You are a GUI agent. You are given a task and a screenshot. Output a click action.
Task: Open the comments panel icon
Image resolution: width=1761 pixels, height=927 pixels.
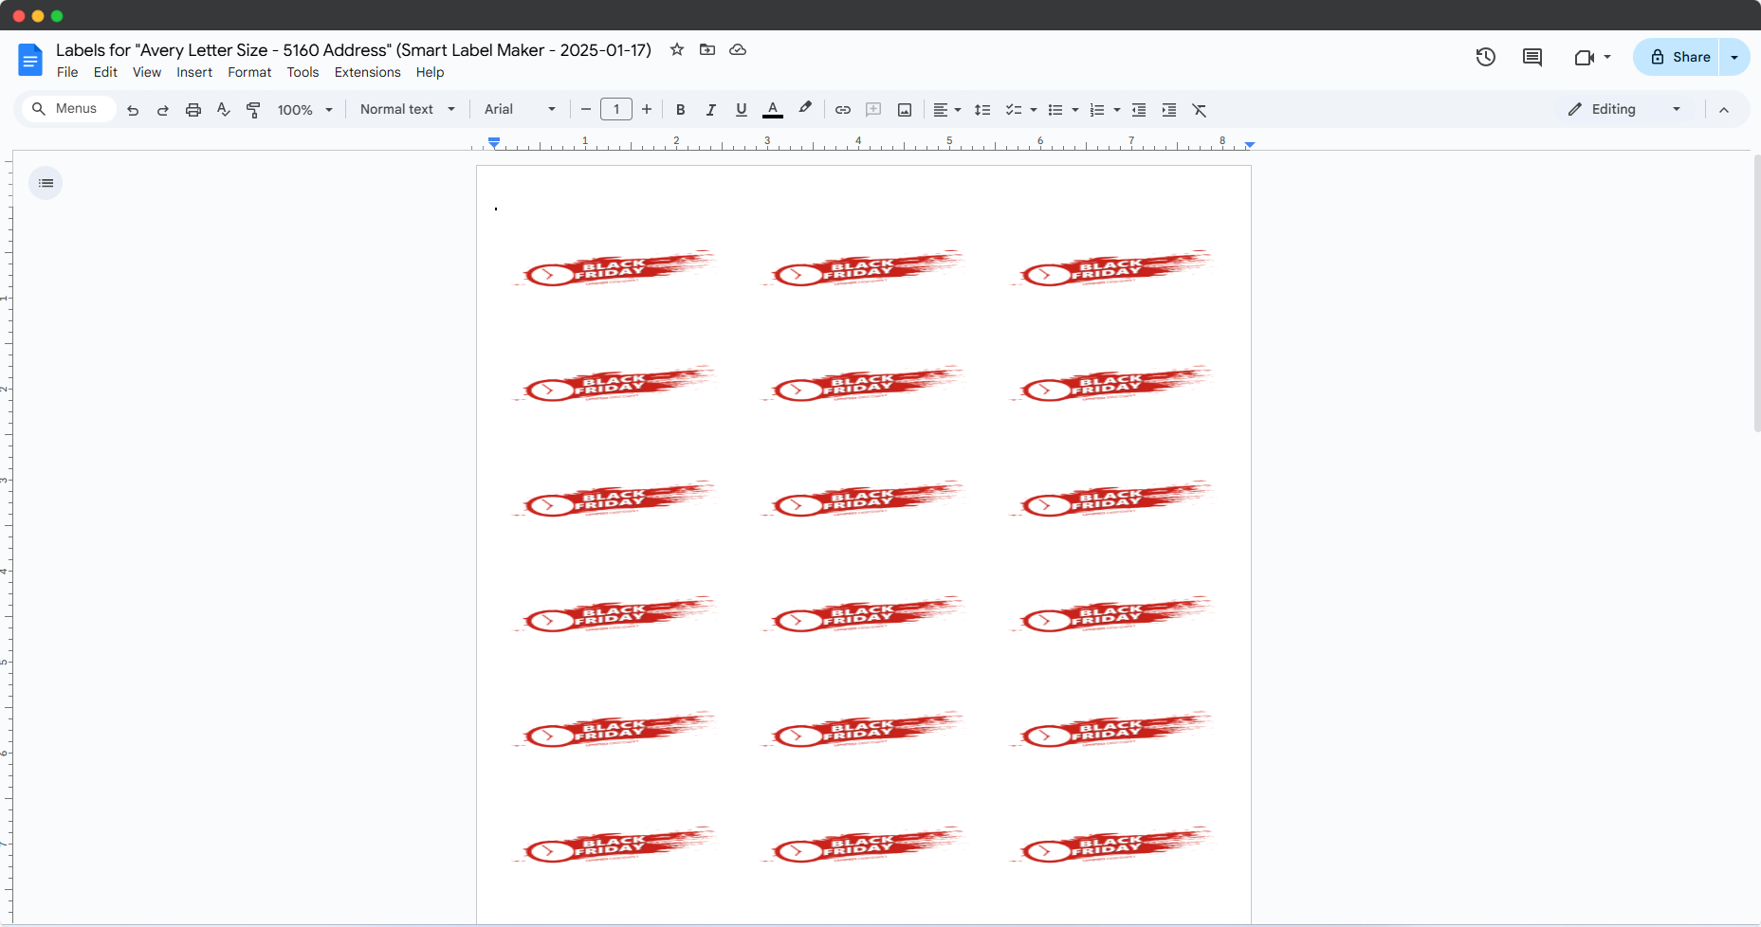pyautogui.click(x=1532, y=57)
